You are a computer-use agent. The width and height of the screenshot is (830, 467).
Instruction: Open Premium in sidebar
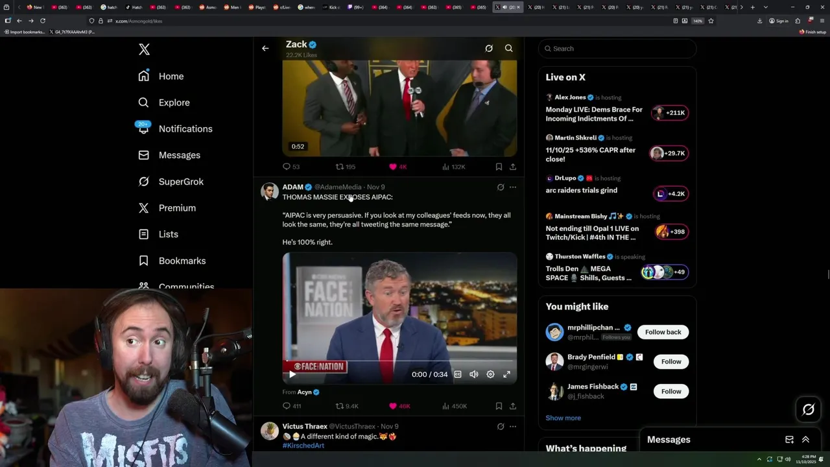[167, 208]
